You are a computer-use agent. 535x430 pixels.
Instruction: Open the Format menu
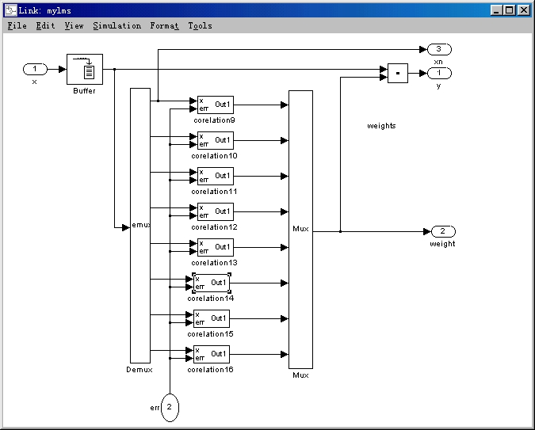[x=164, y=25]
